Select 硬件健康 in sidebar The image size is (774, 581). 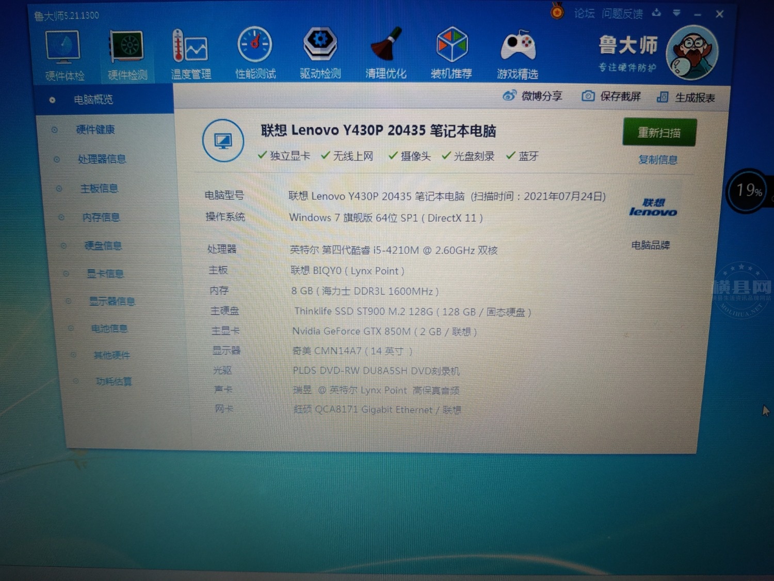tap(95, 130)
